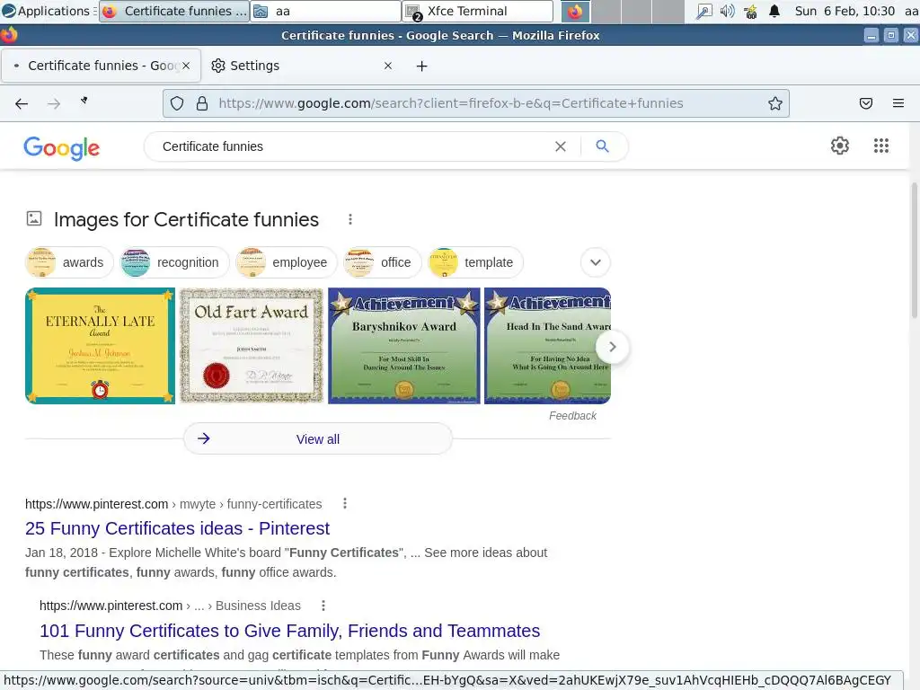Click the aa user label in panel

tap(911, 11)
